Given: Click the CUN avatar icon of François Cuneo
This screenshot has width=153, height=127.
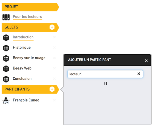Looking at the screenshot, I should pyautogui.click(x=6, y=100).
